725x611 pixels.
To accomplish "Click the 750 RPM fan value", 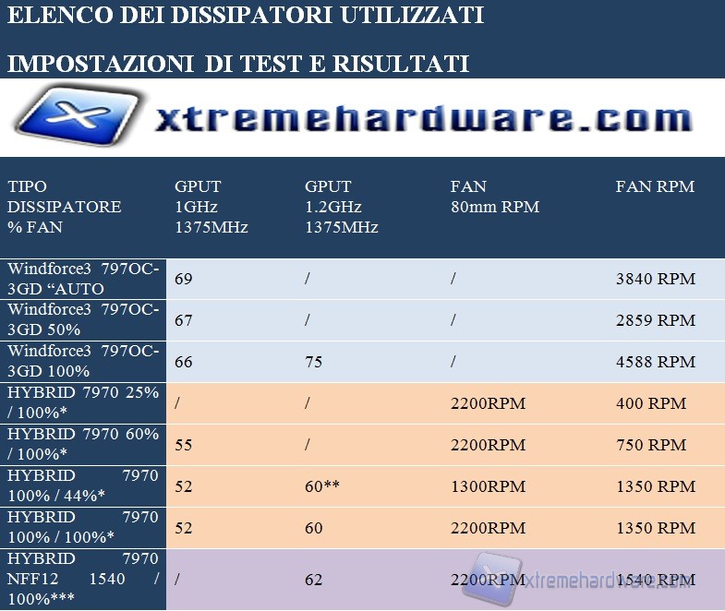I will pyautogui.click(x=650, y=445).
